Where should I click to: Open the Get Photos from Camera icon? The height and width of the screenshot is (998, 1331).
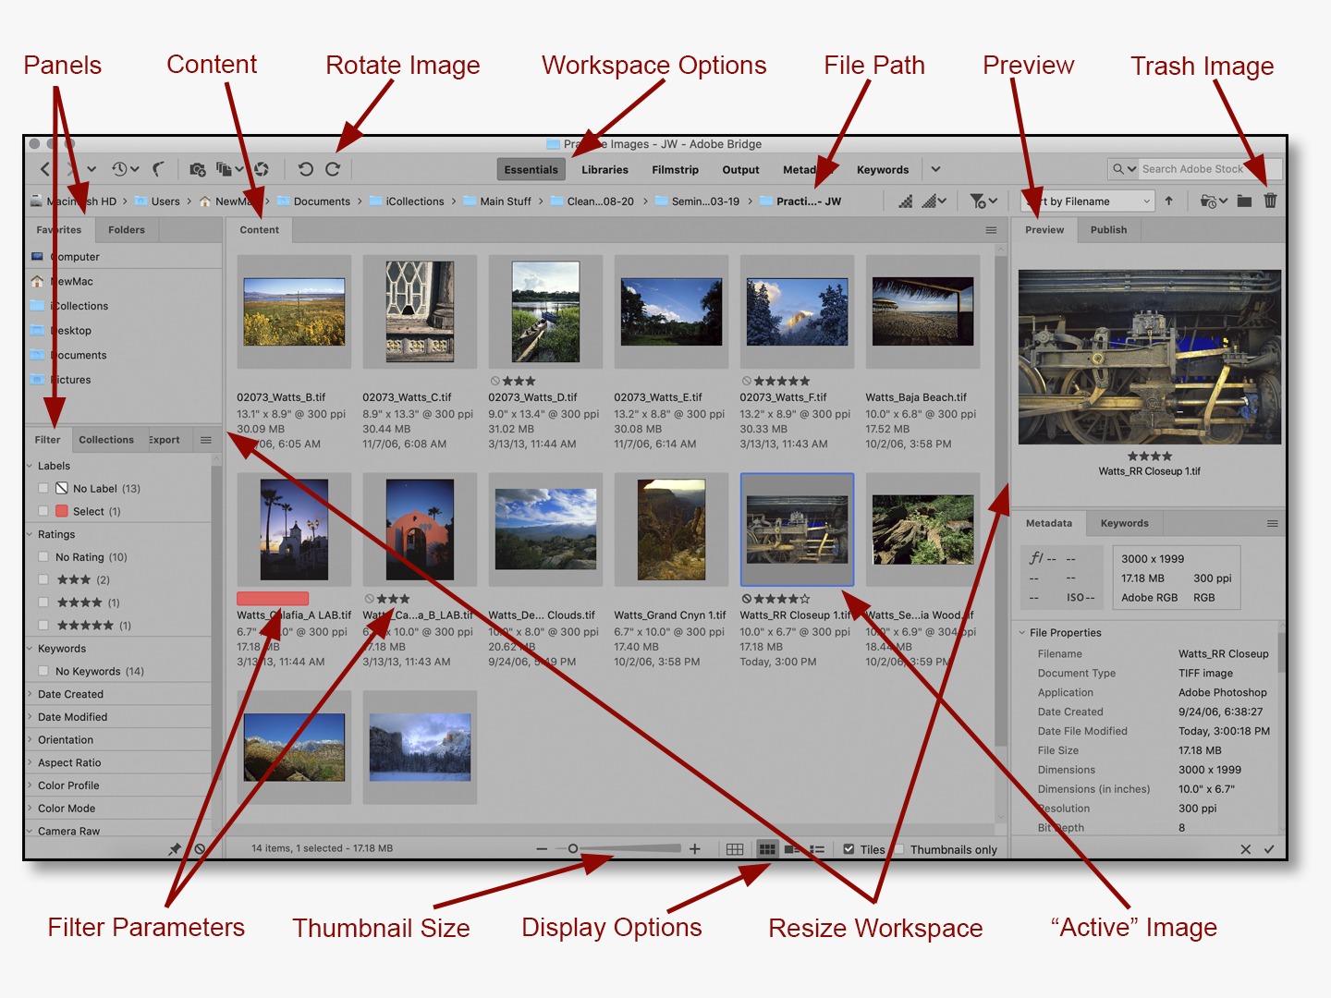[197, 170]
